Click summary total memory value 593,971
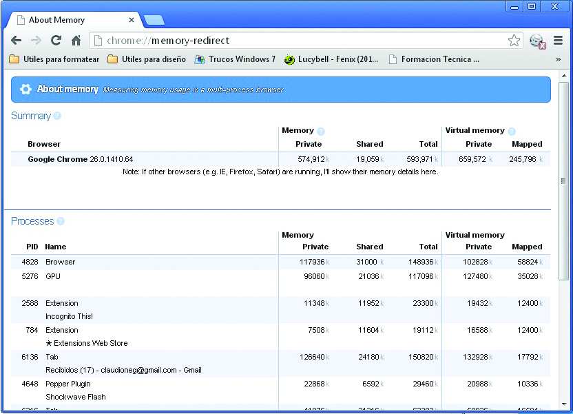Viewport: 573px width, 414px height. (419, 159)
